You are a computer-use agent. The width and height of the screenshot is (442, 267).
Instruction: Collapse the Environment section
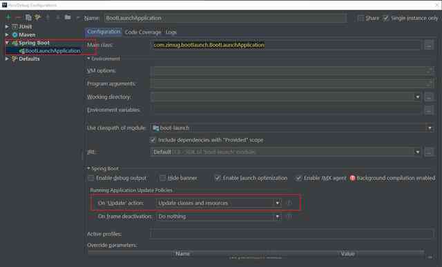[88, 59]
